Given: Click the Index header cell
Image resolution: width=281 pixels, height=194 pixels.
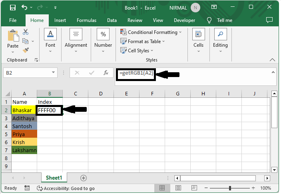Looking at the screenshot, I should click(50, 102).
